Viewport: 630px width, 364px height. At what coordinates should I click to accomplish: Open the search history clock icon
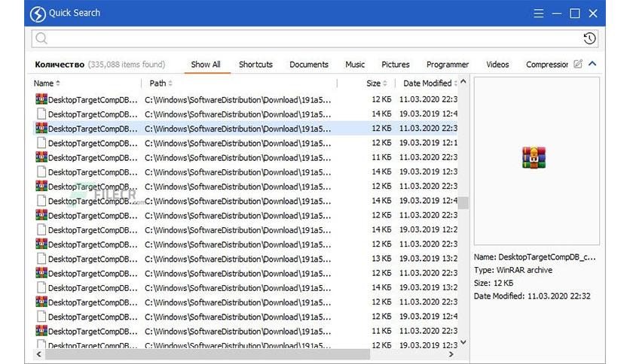tap(589, 38)
